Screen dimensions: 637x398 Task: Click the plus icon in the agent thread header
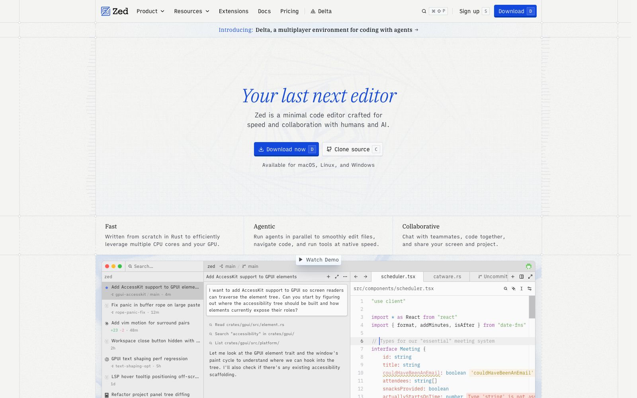coord(328,277)
